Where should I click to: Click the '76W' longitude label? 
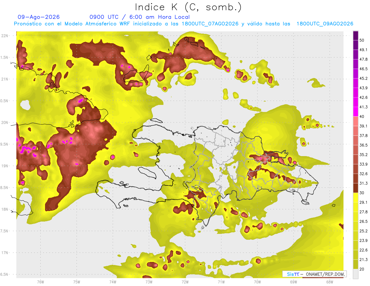(x=40, y=282)
